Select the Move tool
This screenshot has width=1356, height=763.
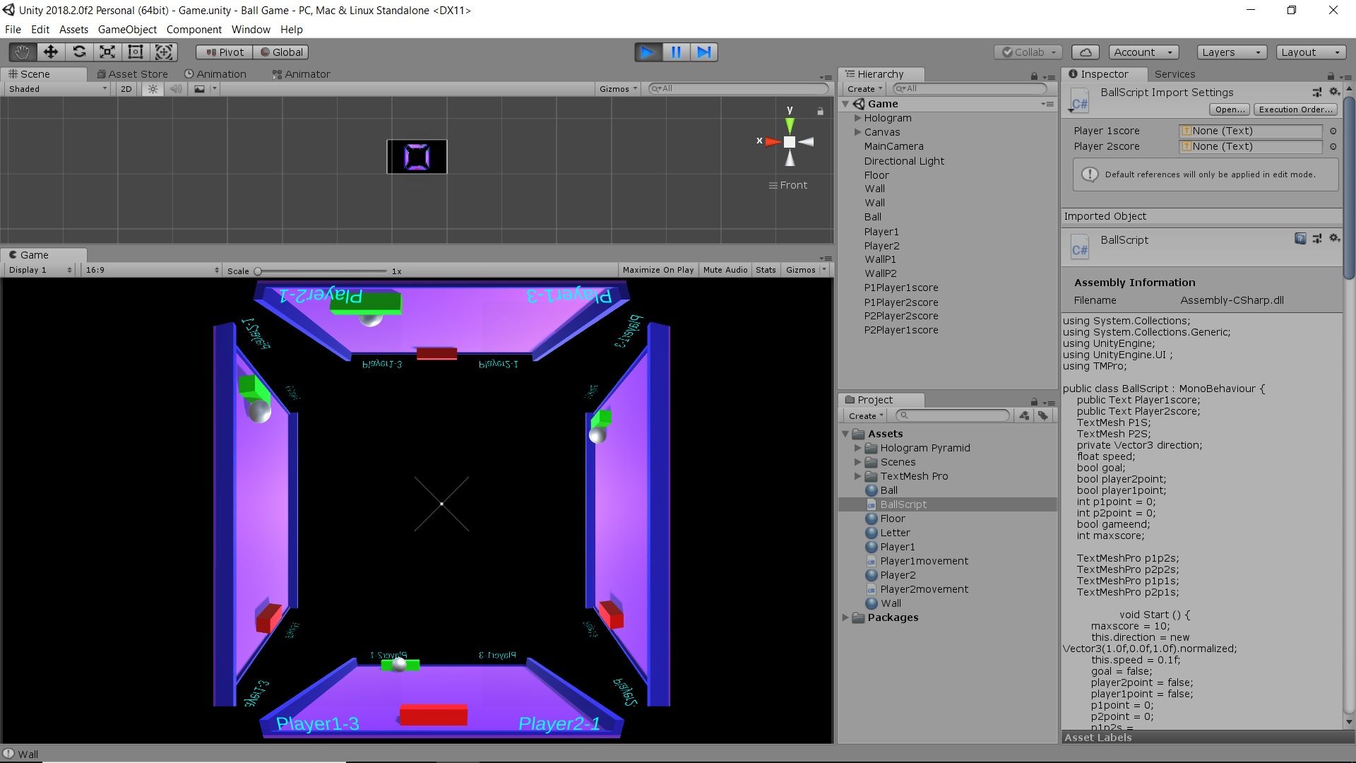pyautogui.click(x=50, y=52)
